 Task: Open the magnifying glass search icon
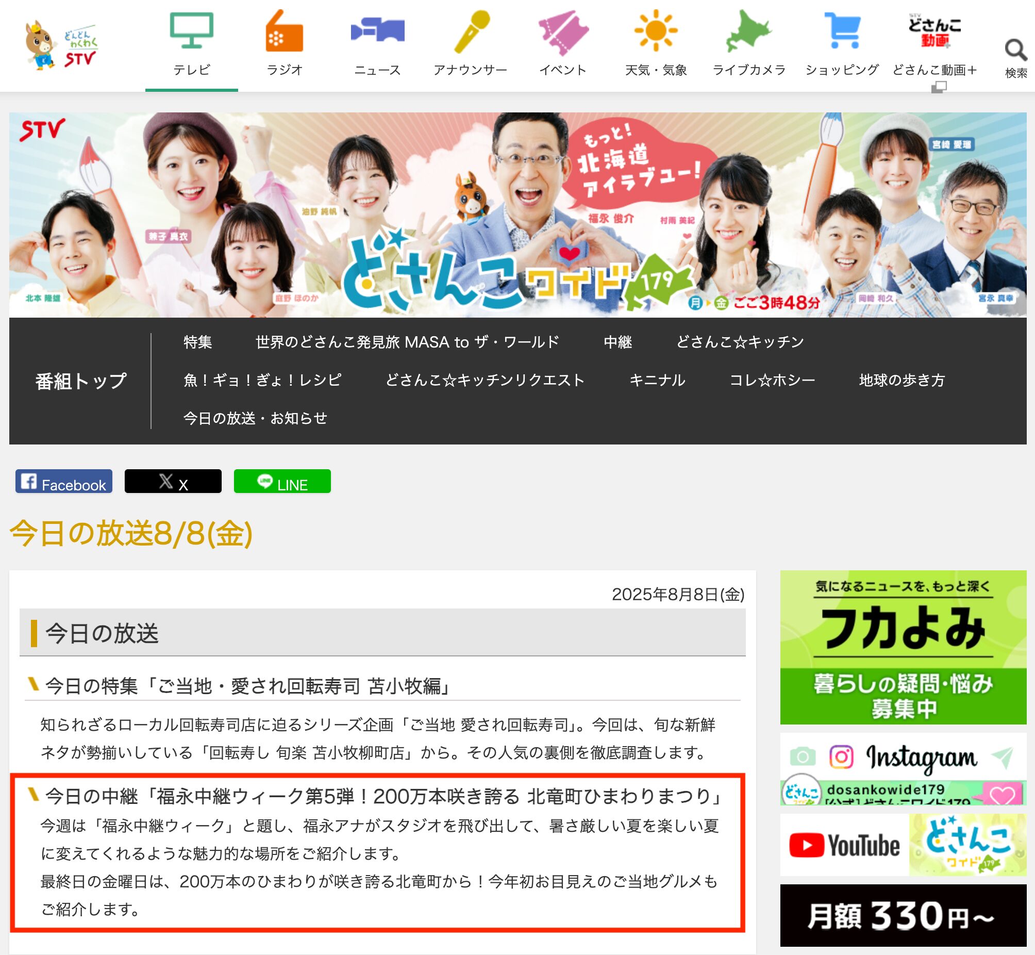click(1015, 52)
